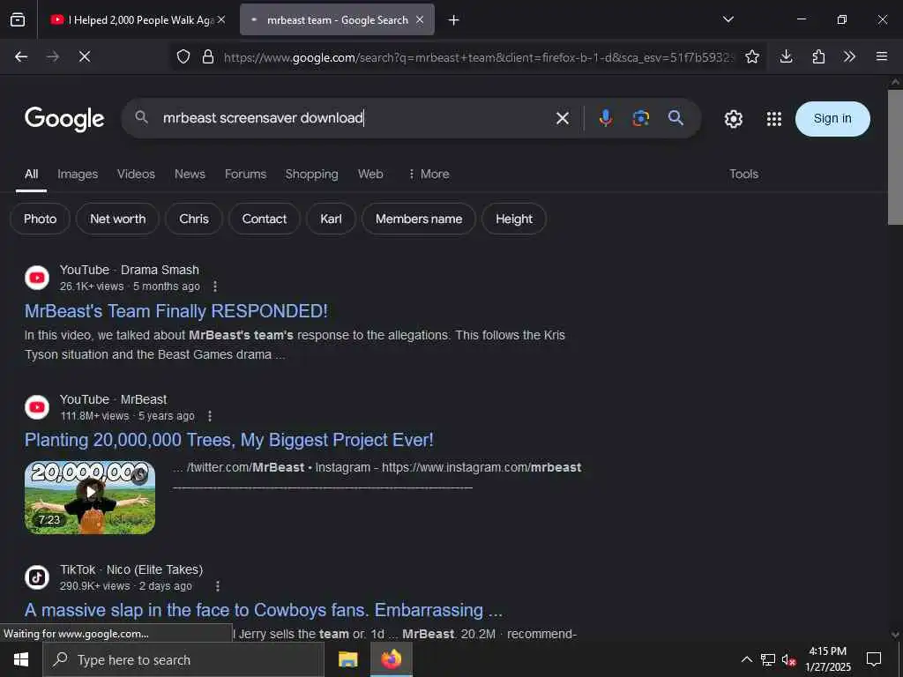Open Windows notification center
This screenshot has height=677, width=903.
coord(874,659)
